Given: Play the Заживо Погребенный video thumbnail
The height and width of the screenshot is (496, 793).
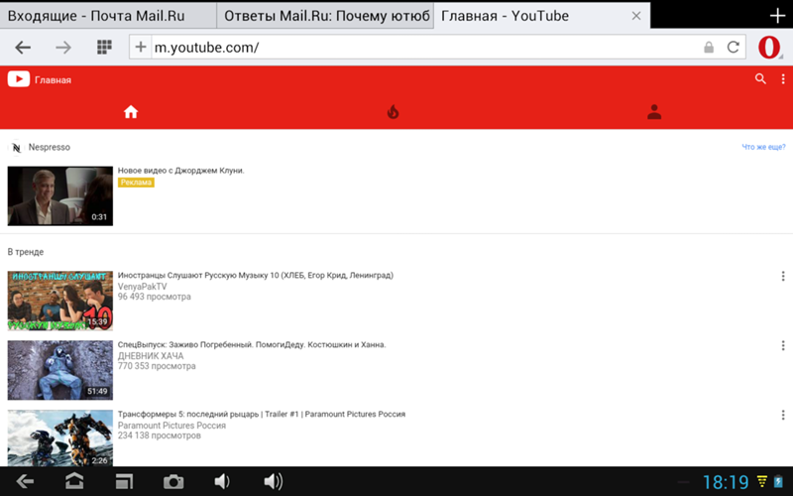Looking at the screenshot, I should [x=60, y=370].
